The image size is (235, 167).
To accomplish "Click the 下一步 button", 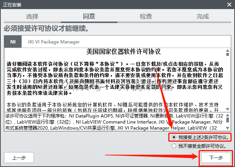I will click(x=216, y=158).
